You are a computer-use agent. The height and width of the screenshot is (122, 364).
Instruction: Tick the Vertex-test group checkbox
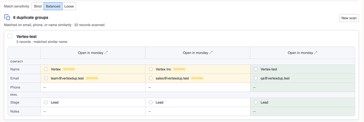tap(10, 36)
